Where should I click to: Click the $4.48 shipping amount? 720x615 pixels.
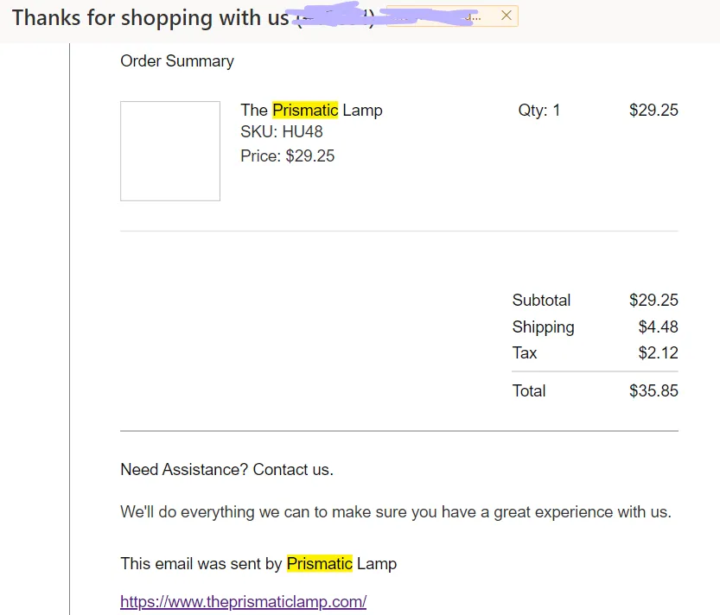pyautogui.click(x=658, y=327)
